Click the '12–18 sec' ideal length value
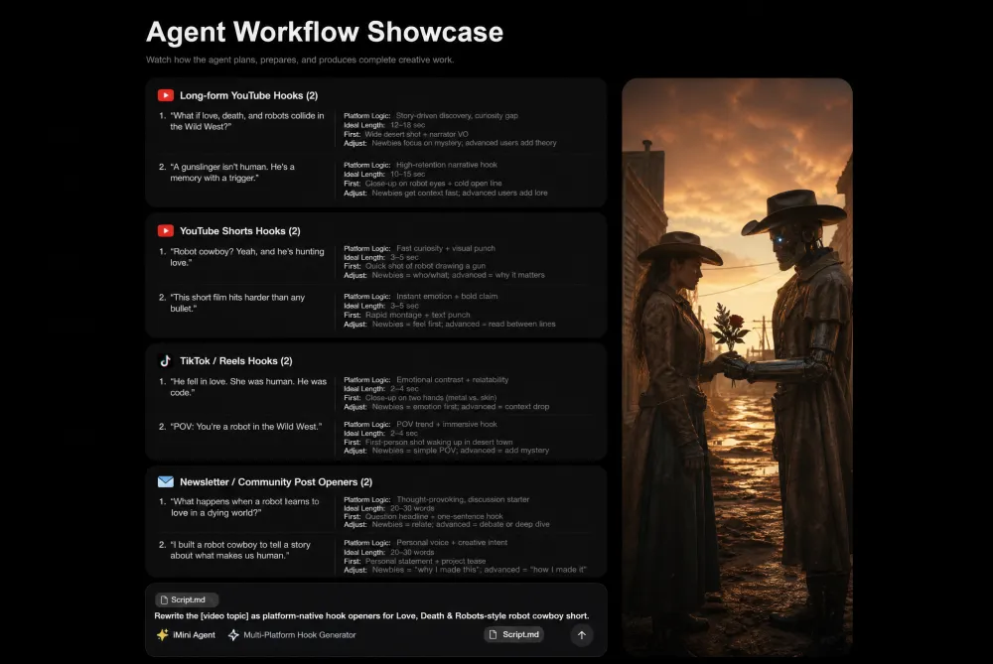This screenshot has height=664, width=993. (407, 125)
